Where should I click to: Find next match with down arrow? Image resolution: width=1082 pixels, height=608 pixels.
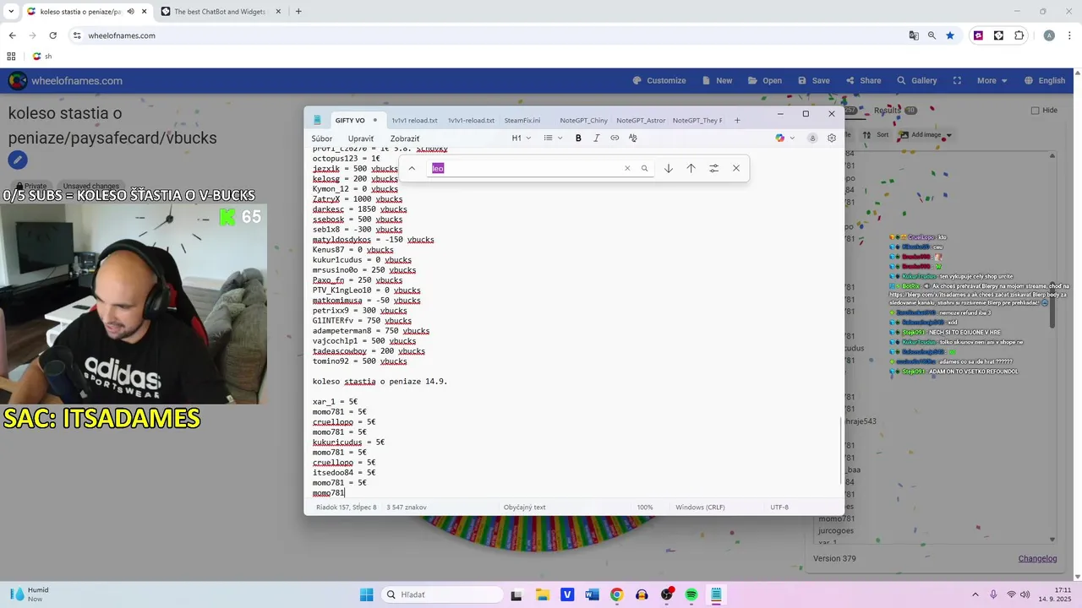coord(668,168)
